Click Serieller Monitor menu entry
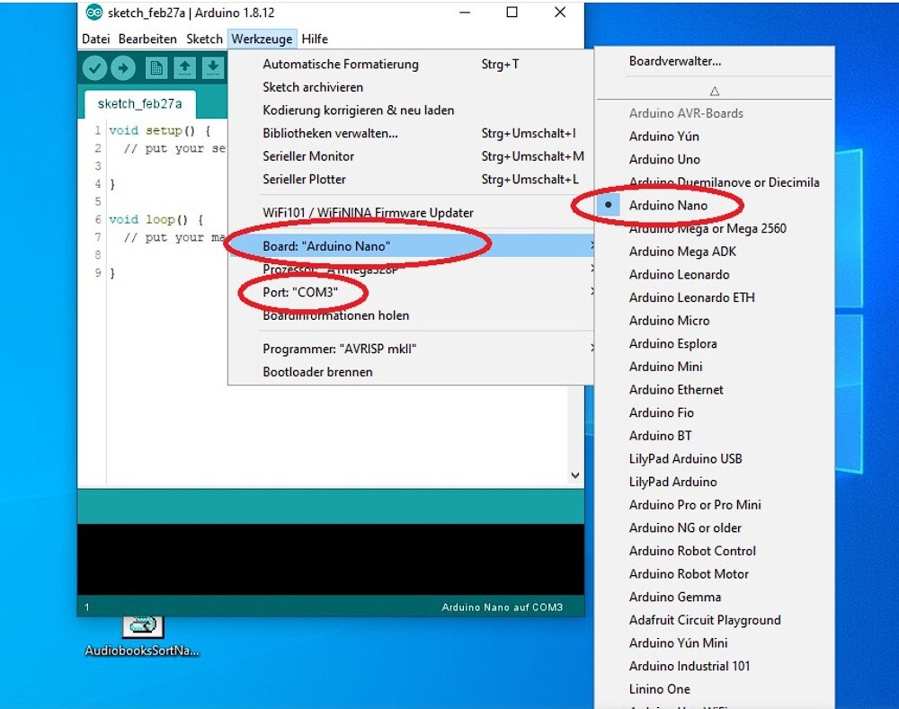The height and width of the screenshot is (709, 899). [308, 156]
